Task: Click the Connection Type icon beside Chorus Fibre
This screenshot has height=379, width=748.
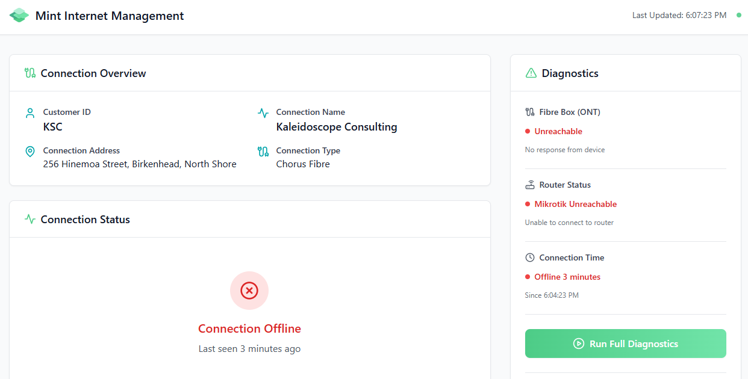Action: 263,151
